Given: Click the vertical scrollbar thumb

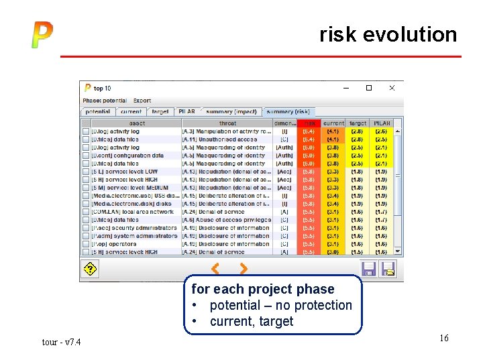Looking at the screenshot, I should [x=398, y=176].
